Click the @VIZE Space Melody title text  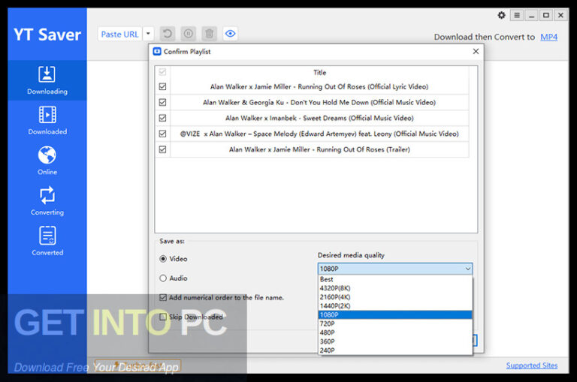(x=319, y=134)
